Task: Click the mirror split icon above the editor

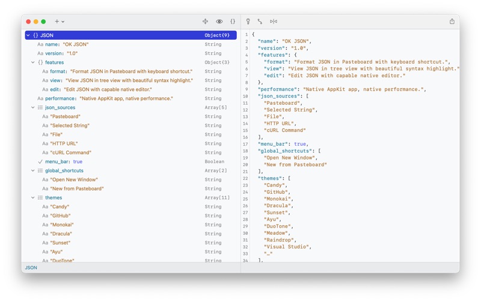Action: (274, 22)
